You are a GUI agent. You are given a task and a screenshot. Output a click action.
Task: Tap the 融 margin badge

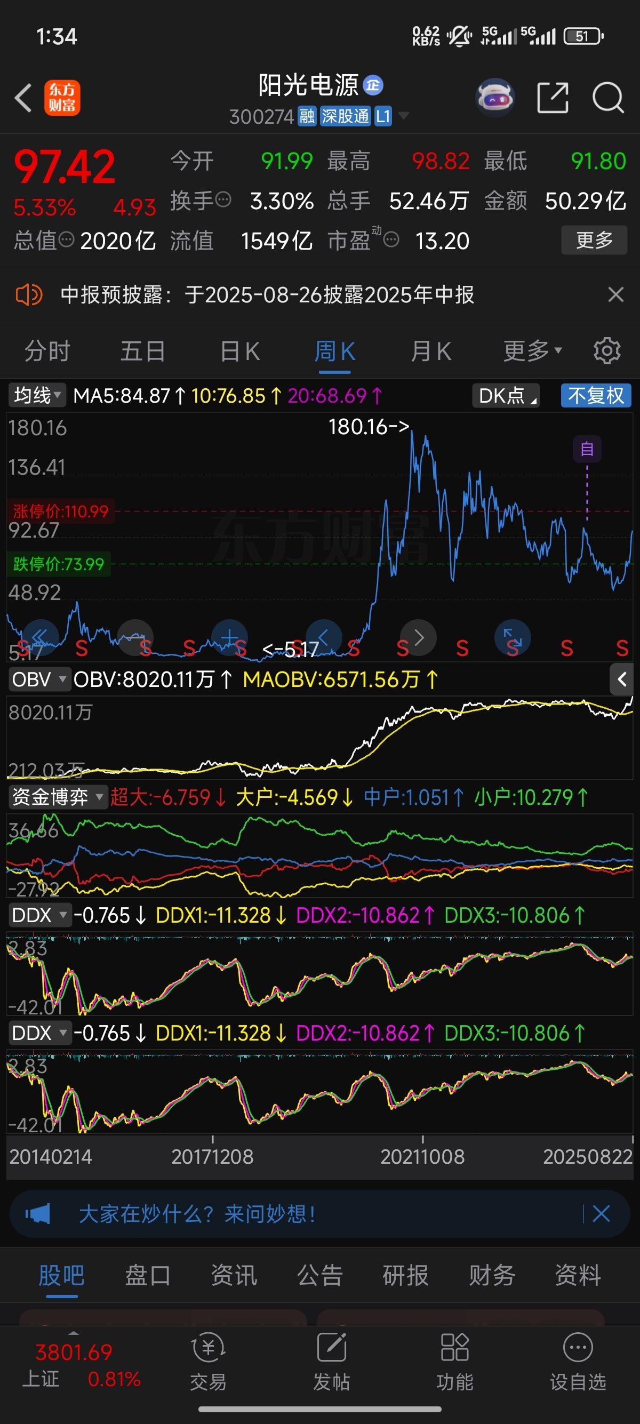[307, 116]
